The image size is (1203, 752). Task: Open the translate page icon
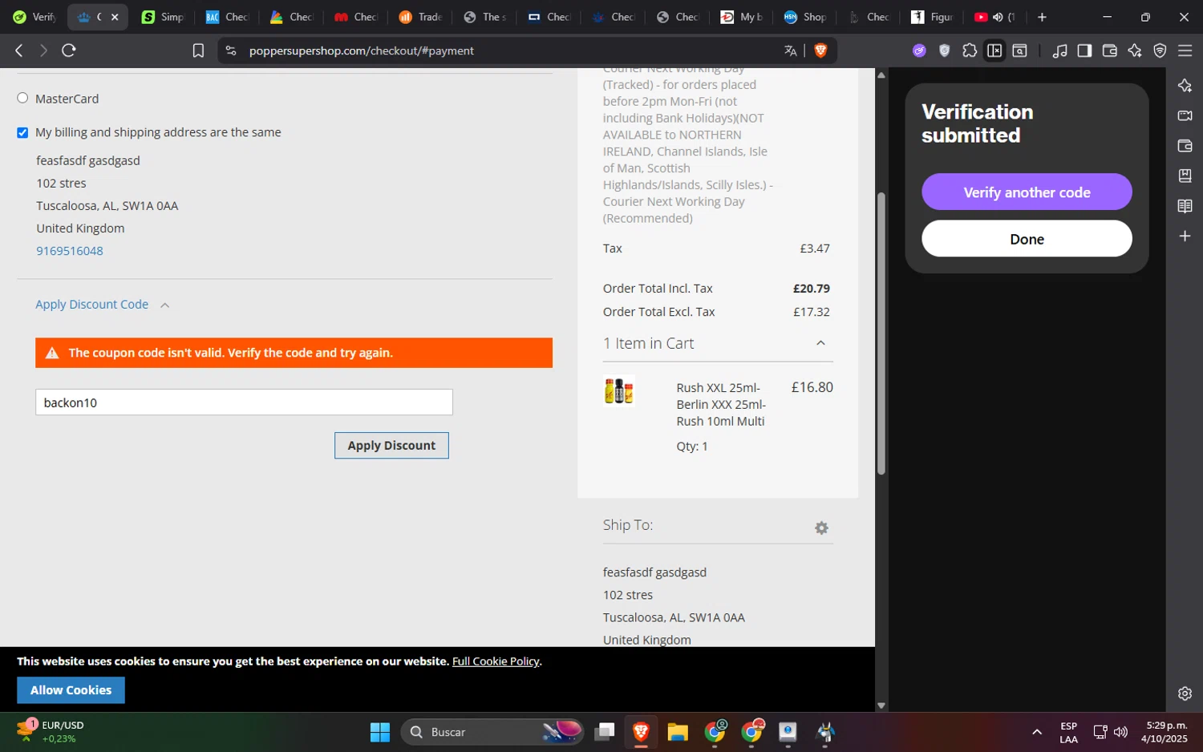(x=791, y=51)
